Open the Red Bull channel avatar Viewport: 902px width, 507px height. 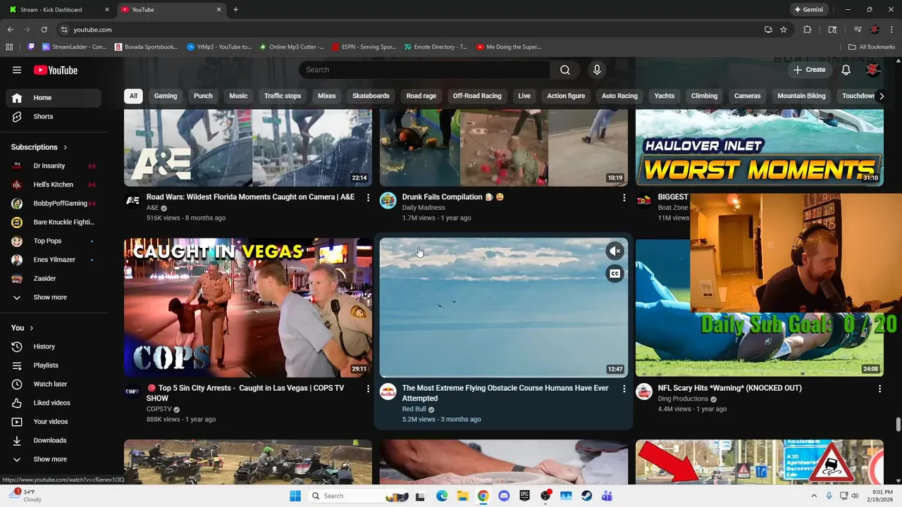click(x=388, y=392)
